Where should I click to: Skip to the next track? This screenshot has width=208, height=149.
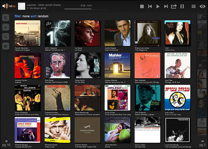coord(166,6)
